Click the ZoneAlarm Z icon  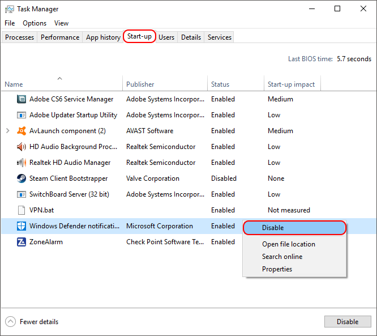coord(22,242)
